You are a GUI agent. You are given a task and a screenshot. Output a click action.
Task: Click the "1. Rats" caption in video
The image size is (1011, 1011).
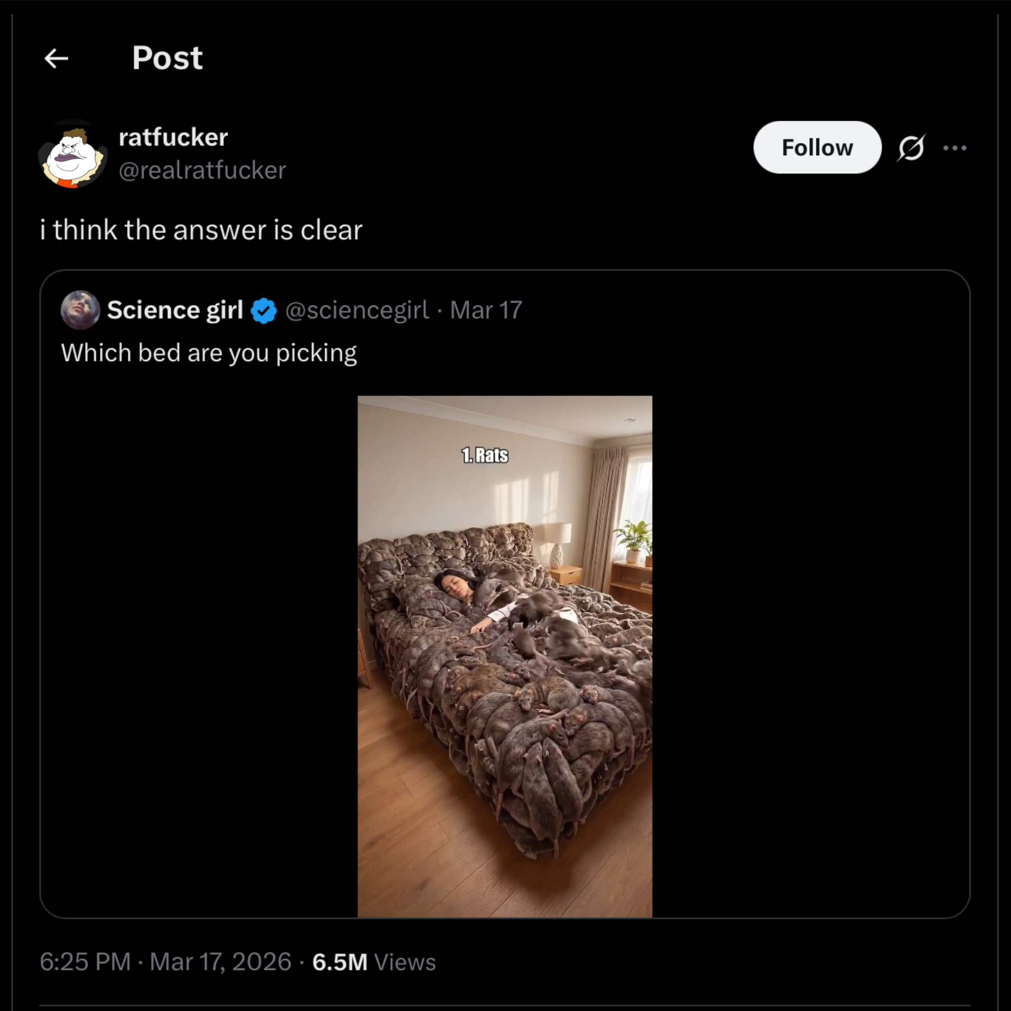pos(485,455)
